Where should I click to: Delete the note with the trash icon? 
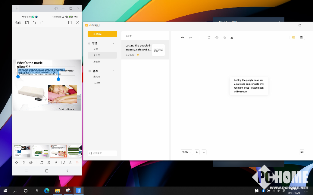point(209,38)
